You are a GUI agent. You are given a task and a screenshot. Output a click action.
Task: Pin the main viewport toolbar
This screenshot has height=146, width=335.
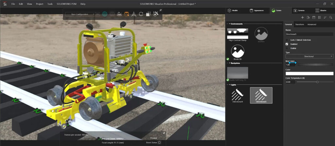(161, 10)
